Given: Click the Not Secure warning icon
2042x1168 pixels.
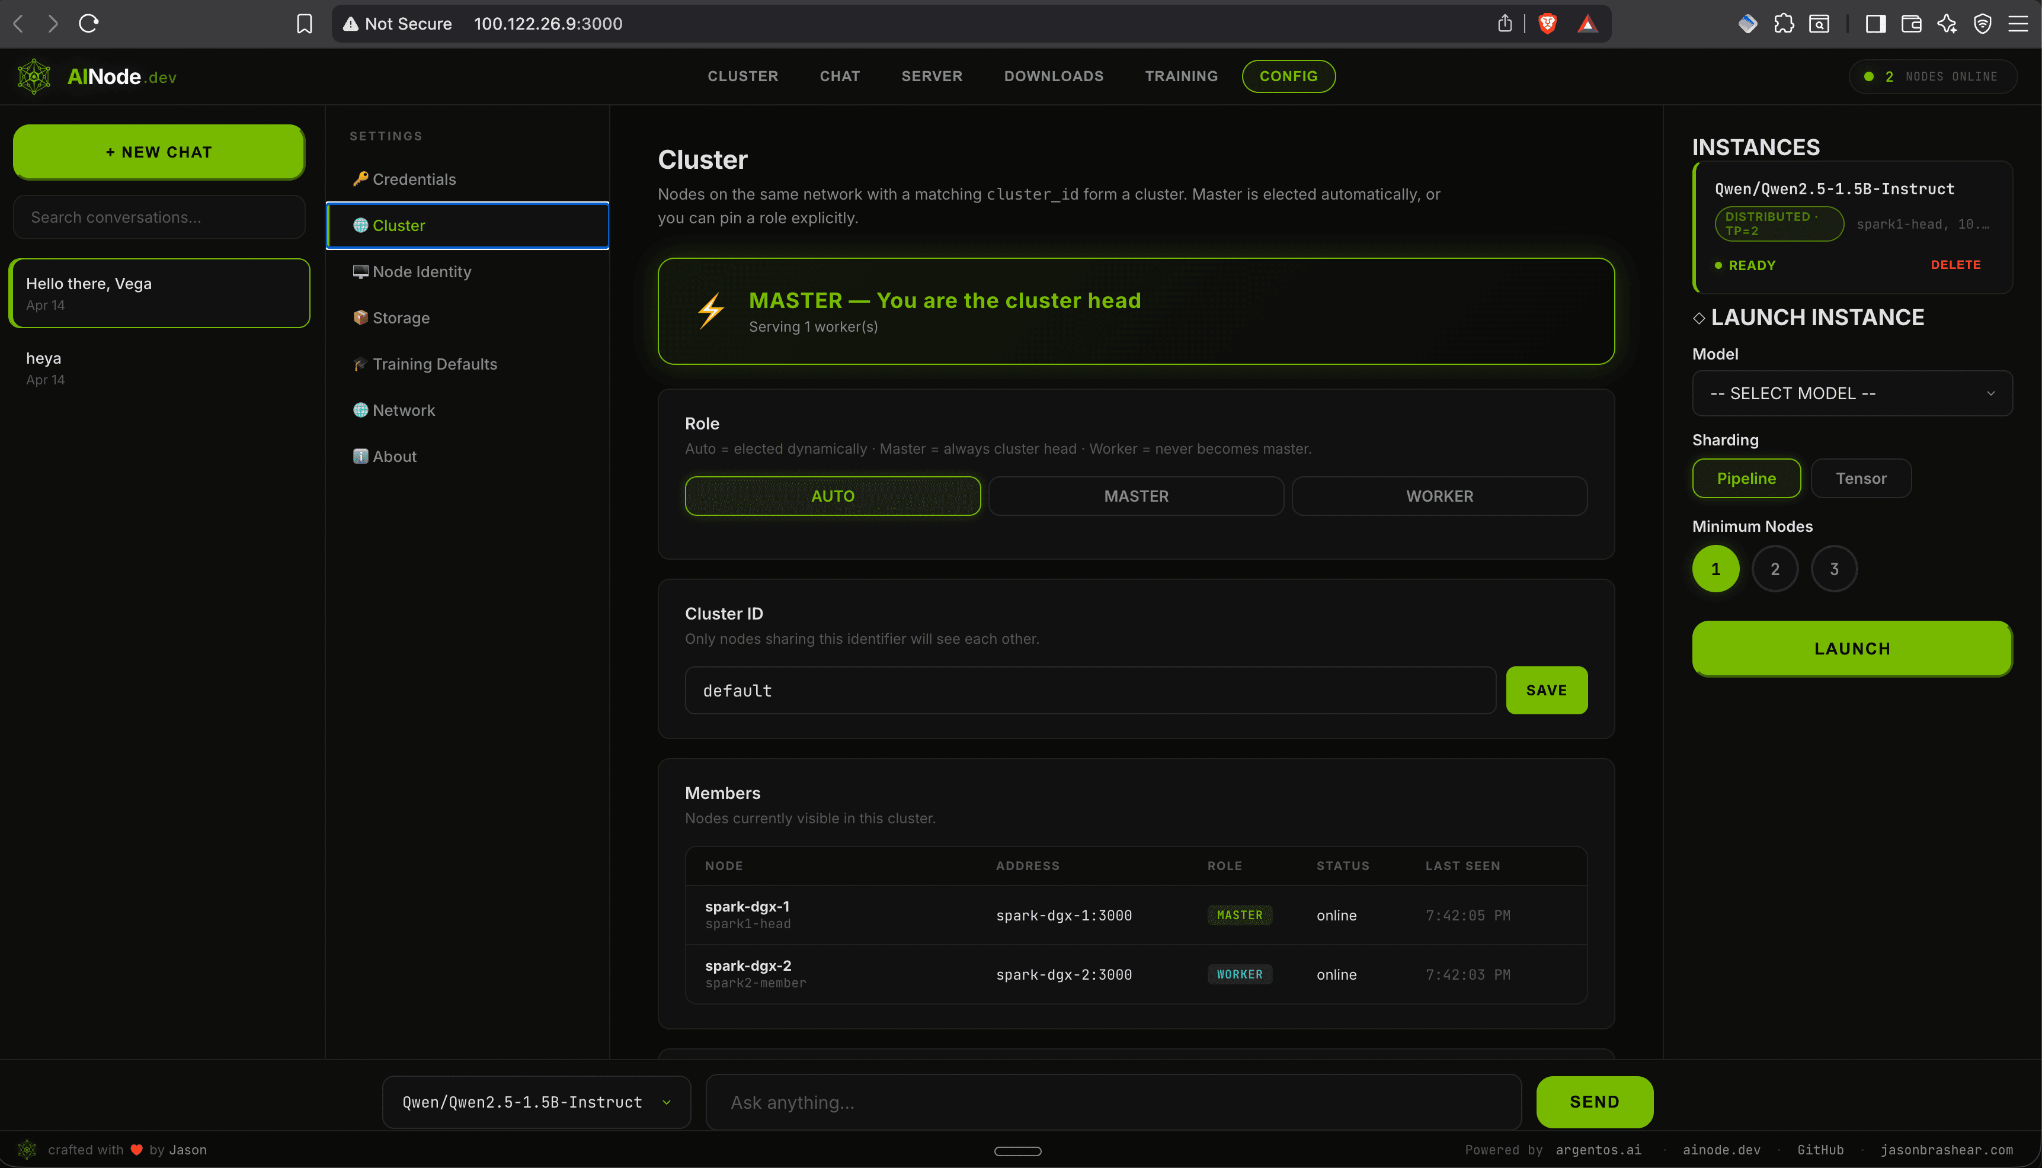Looking at the screenshot, I should tap(351, 23).
